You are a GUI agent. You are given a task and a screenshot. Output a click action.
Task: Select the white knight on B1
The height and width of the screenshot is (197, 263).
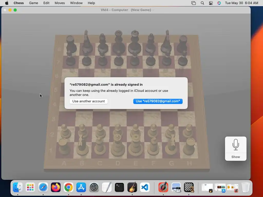82,146
